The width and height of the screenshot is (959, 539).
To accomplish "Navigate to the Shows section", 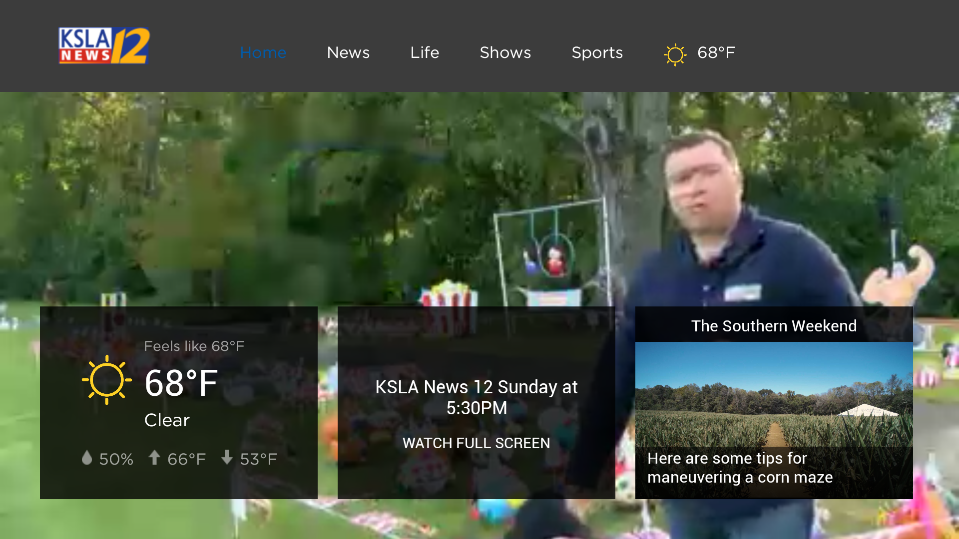I will 505,53.
